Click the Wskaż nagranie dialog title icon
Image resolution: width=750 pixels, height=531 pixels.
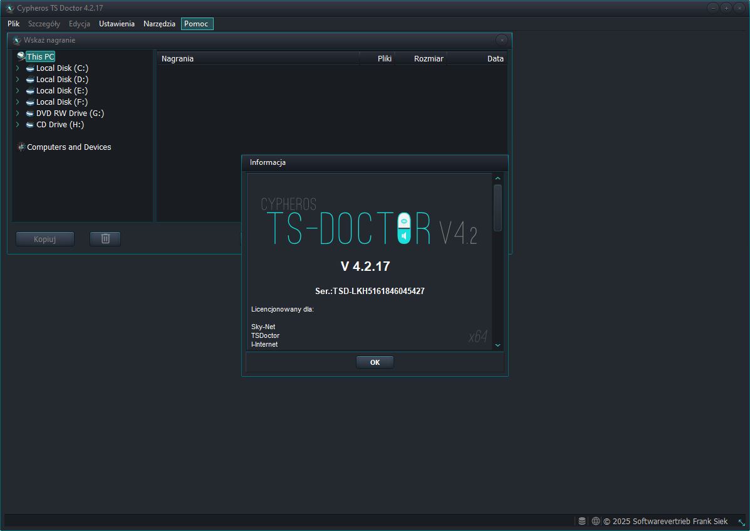pyautogui.click(x=17, y=40)
